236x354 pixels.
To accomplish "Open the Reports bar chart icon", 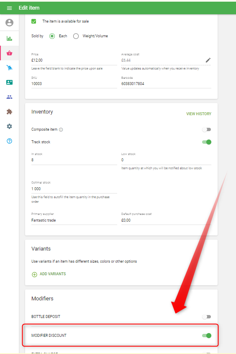I will pos(9,39).
